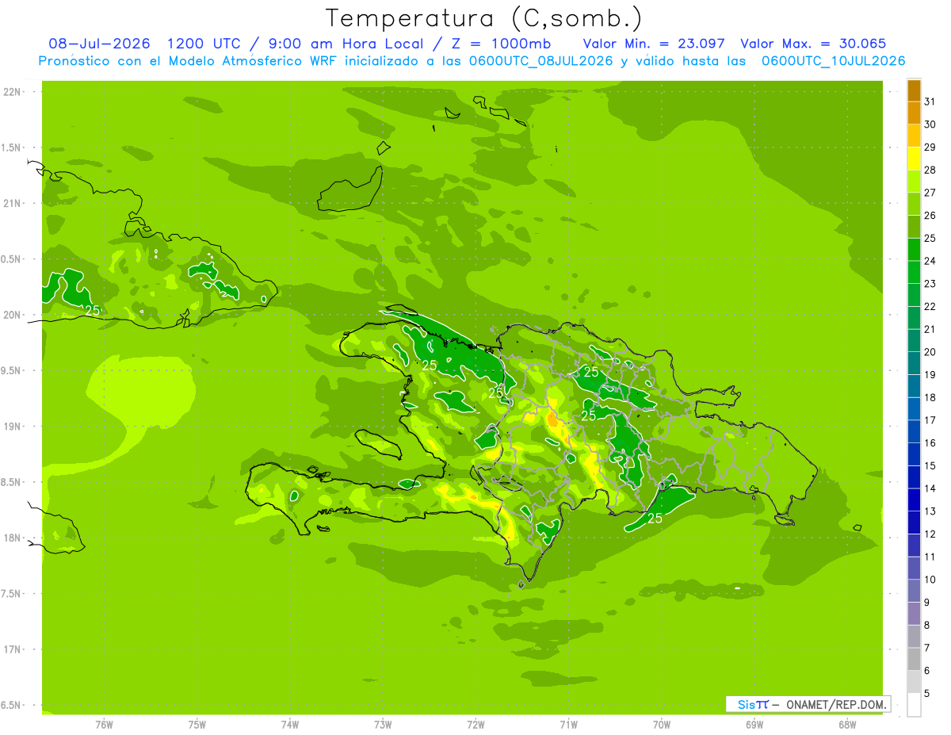
Task: Click the "Valor Max. = 30.065" value
Action: click(x=813, y=44)
